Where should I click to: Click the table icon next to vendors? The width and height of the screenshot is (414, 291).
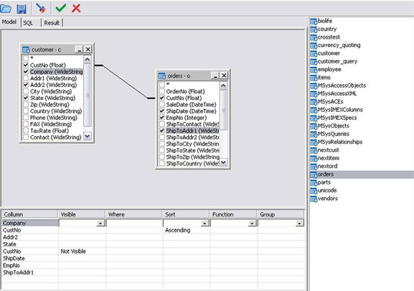pyautogui.click(x=313, y=199)
